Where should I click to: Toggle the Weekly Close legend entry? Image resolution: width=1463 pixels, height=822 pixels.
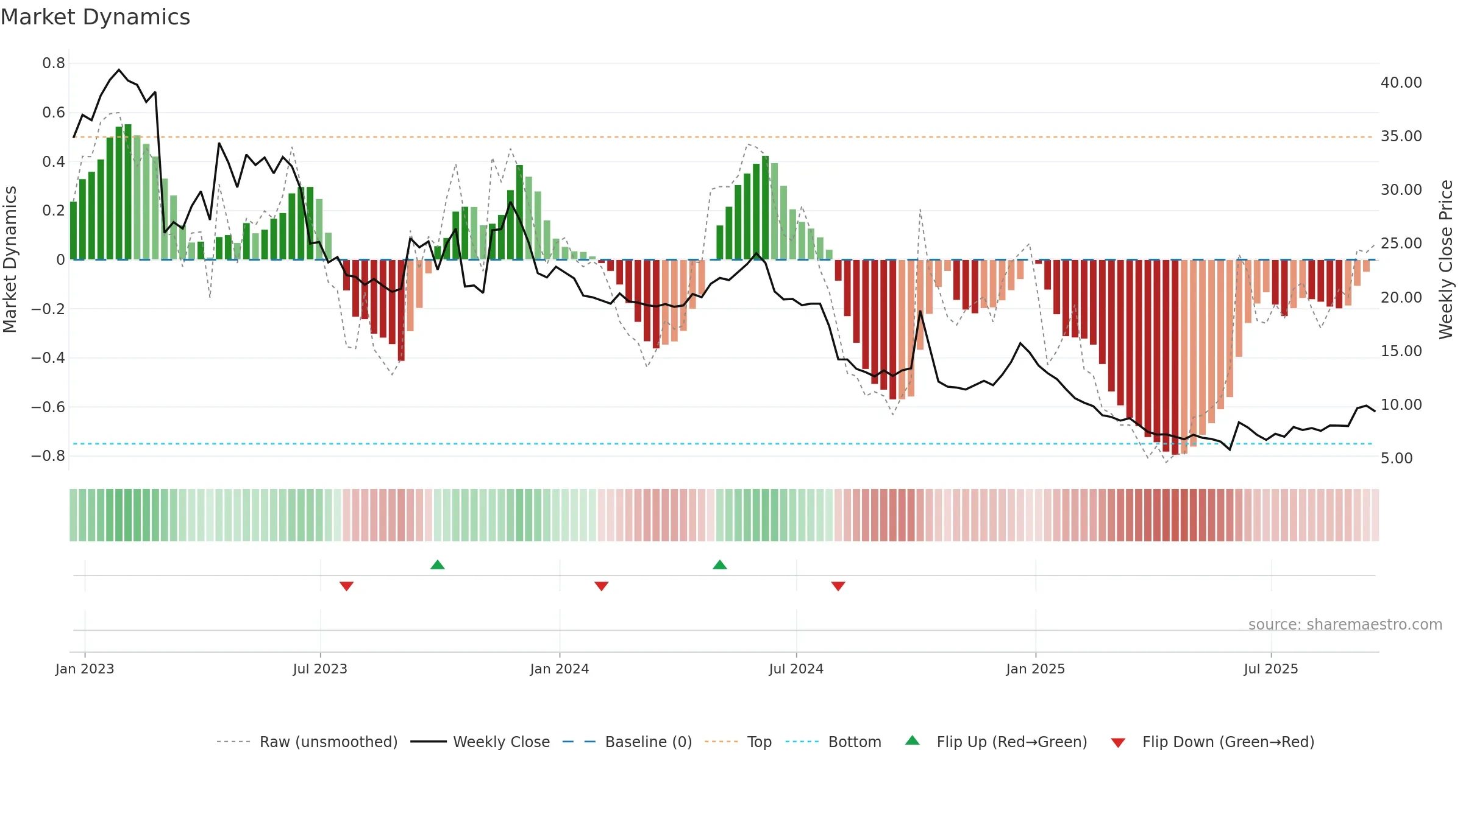(480, 742)
